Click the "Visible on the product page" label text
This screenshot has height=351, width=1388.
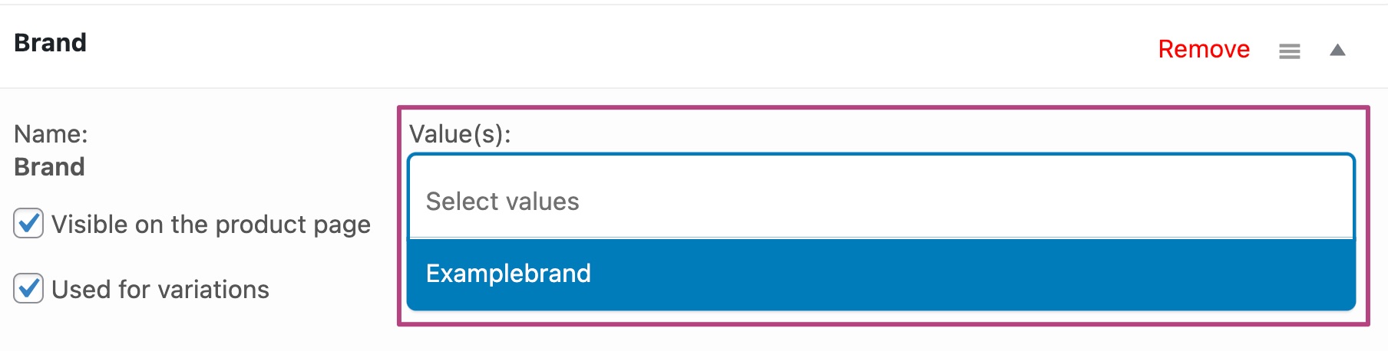pos(210,225)
